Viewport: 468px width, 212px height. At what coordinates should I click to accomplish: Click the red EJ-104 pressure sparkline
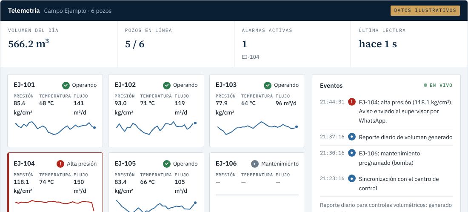55,206
